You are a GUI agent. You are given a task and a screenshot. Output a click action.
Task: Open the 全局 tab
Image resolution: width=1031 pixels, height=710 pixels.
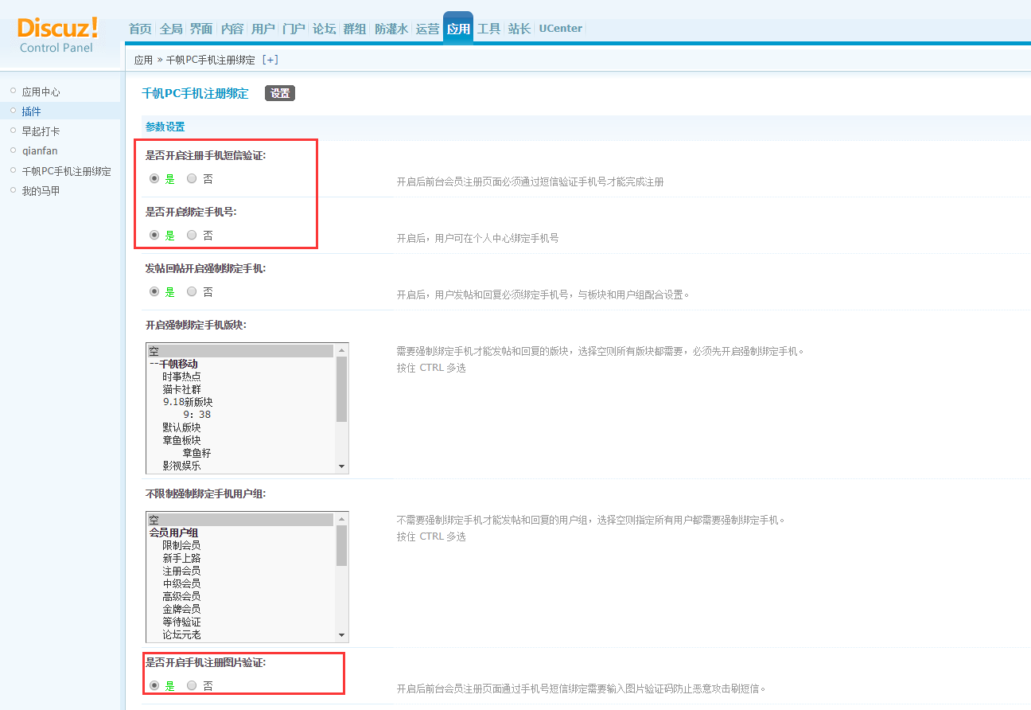tap(171, 29)
